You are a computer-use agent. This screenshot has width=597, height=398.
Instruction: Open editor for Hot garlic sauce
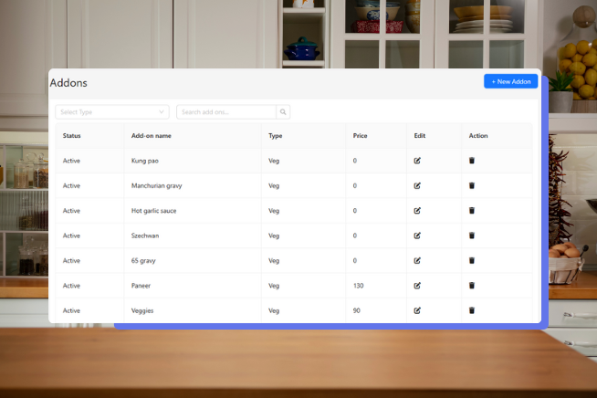tap(417, 211)
